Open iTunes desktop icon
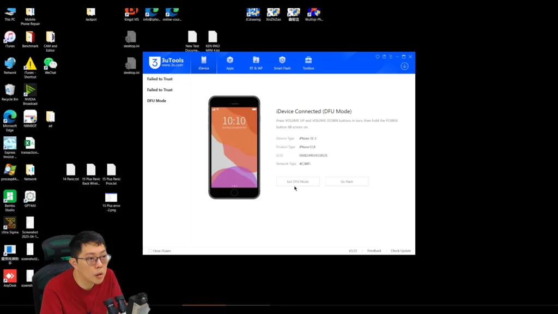 10,39
